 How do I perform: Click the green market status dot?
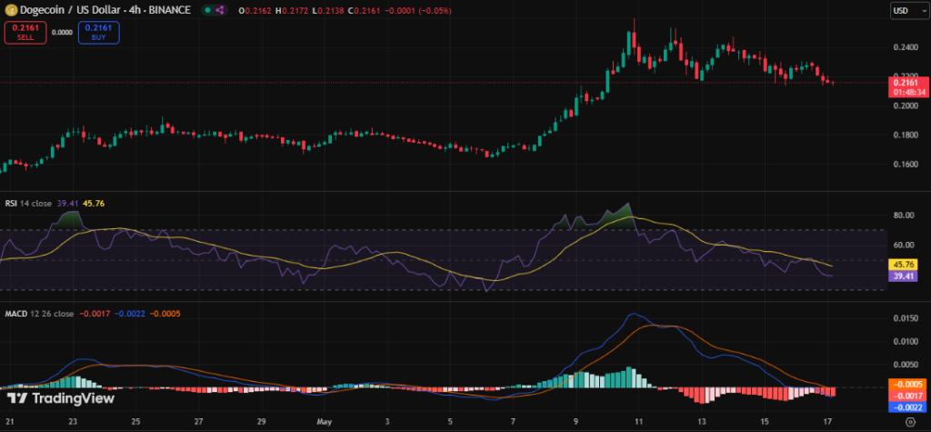[208, 10]
